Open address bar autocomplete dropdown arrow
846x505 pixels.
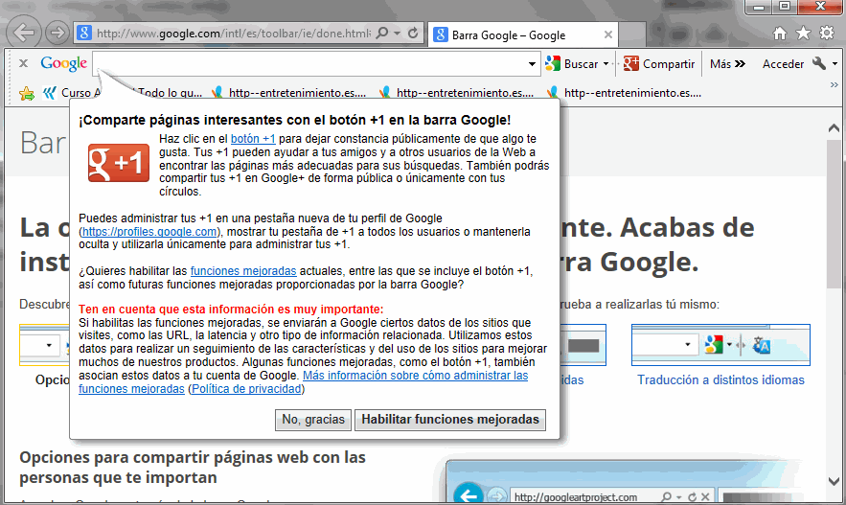(x=398, y=33)
